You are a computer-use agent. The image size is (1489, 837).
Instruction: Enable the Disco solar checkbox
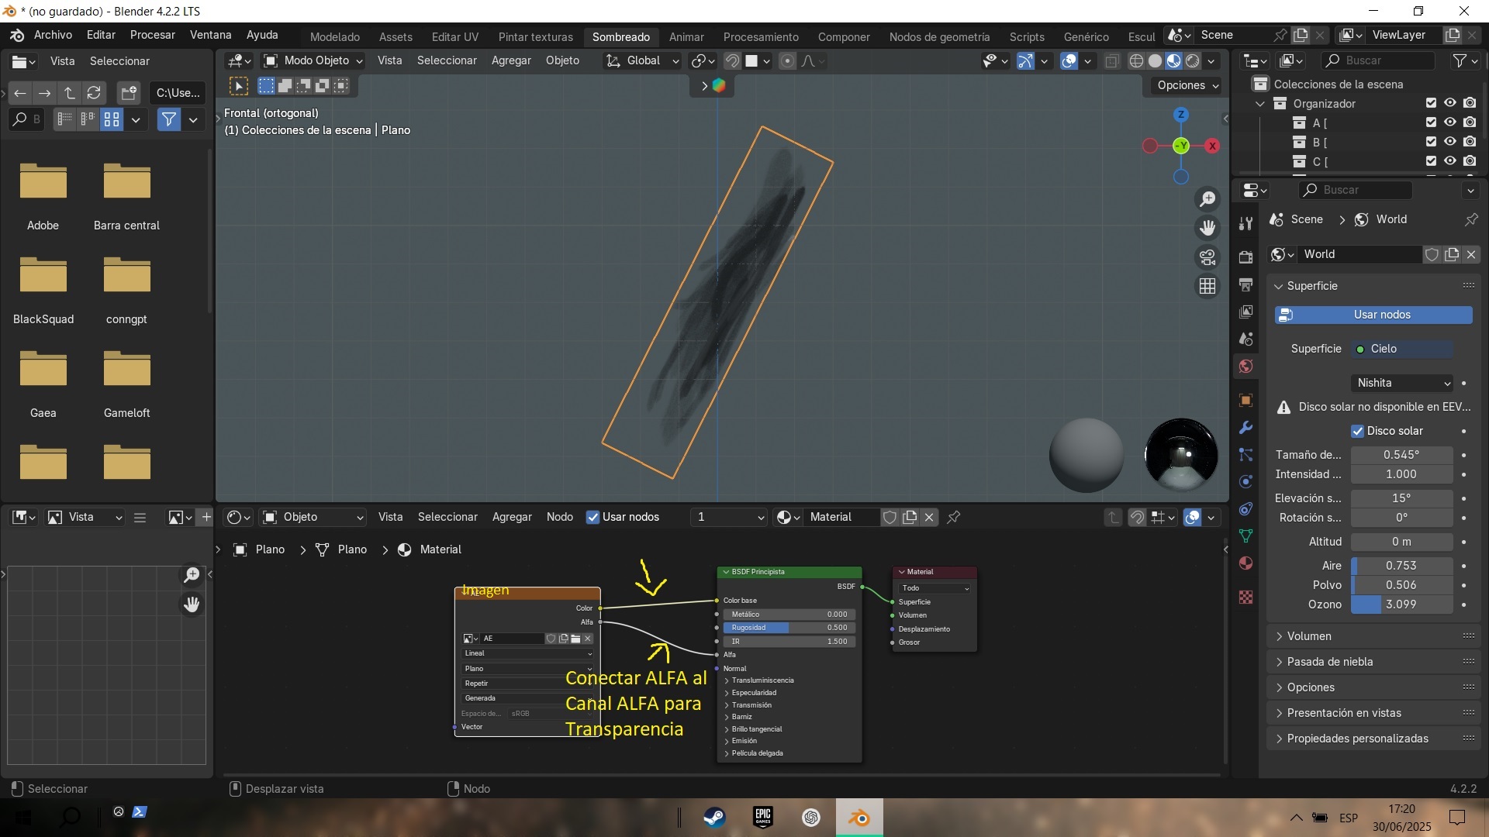(1357, 431)
